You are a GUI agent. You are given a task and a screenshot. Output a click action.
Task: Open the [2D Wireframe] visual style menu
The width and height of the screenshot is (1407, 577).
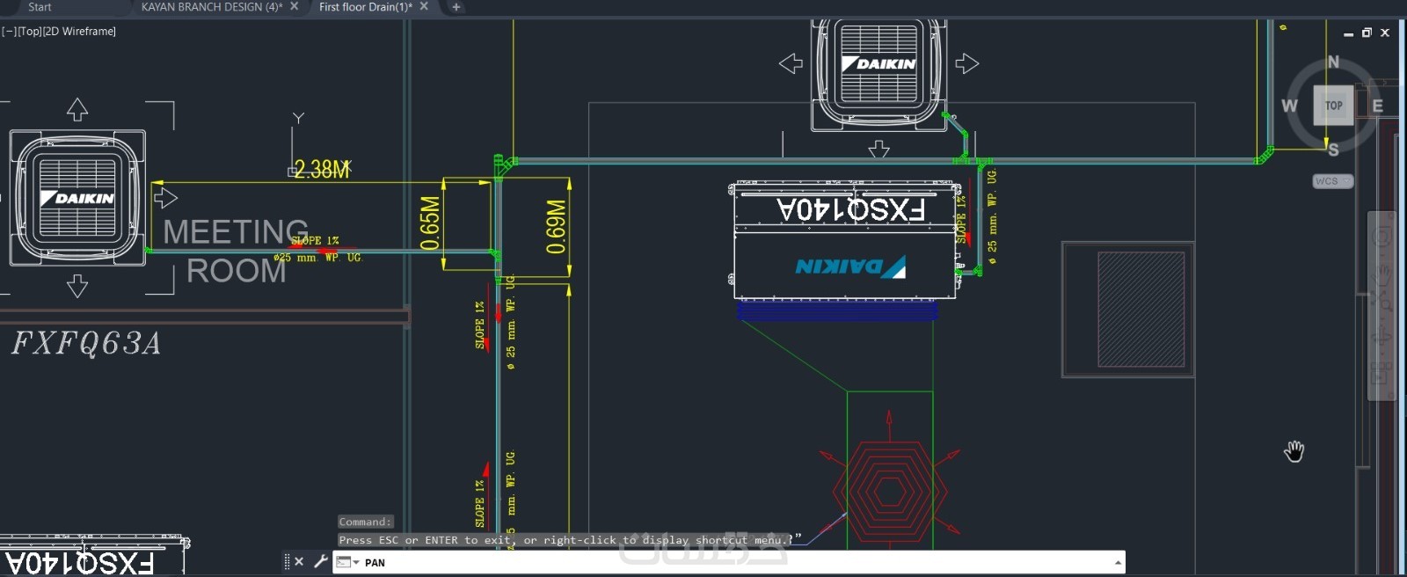coord(79,31)
